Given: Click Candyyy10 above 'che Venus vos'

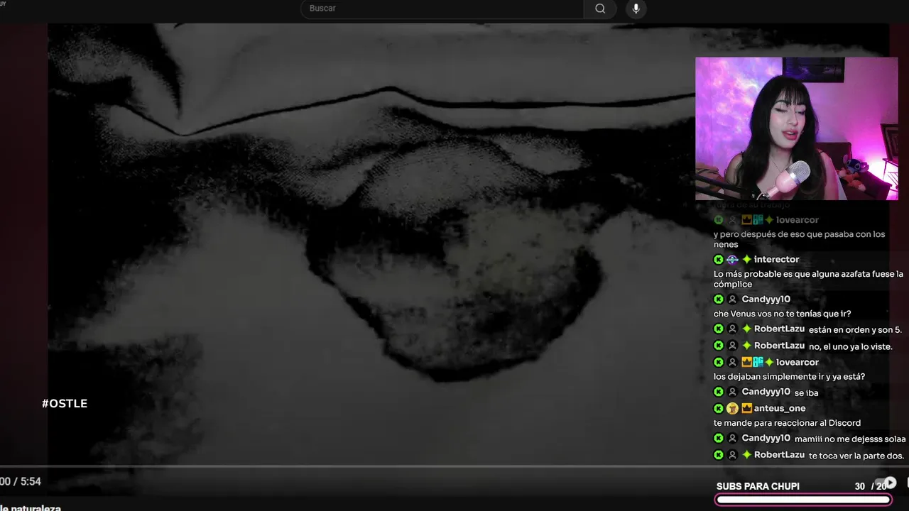Looking at the screenshot, I should (x=766, y=299).
